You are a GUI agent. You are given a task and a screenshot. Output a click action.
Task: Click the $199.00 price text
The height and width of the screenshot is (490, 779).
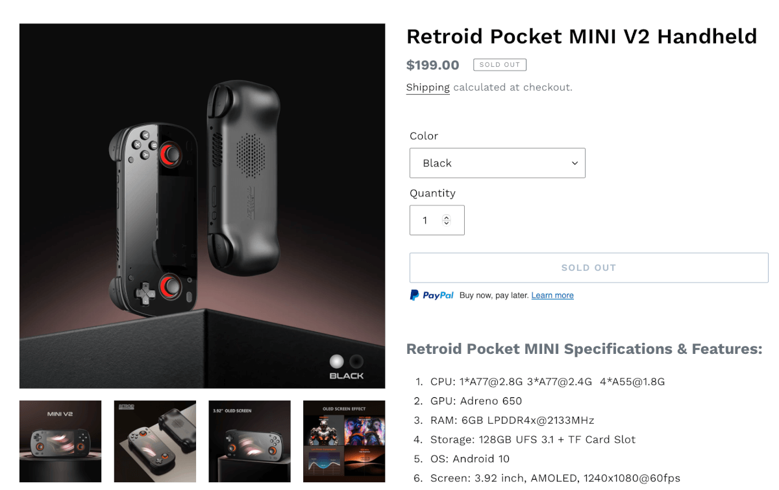tap(433, 65)
